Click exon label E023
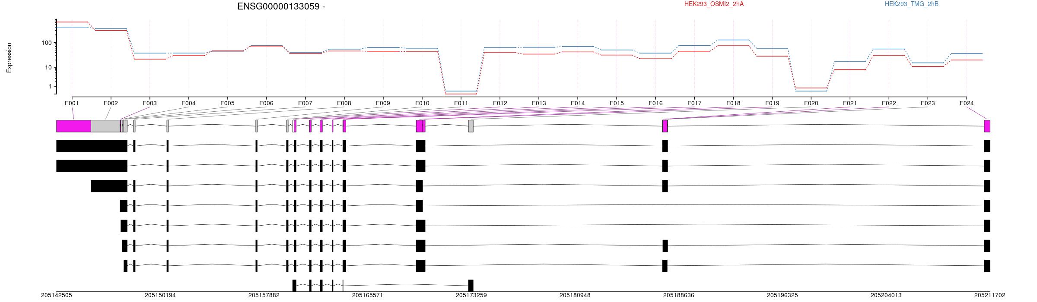Screen dimensions: 1037x302 (x=928, y=104)
